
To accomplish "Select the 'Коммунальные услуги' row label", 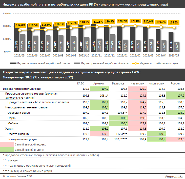I will [x=22, y=139].
